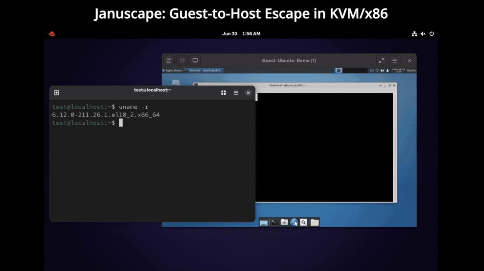
Task: Open the guest network indicator icon
Action: [377, 71]
